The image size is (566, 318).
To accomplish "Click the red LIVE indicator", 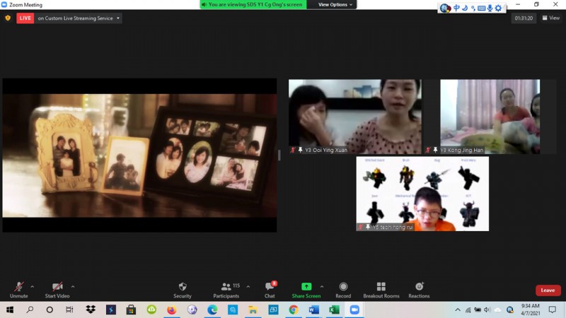I will point(25,18).
